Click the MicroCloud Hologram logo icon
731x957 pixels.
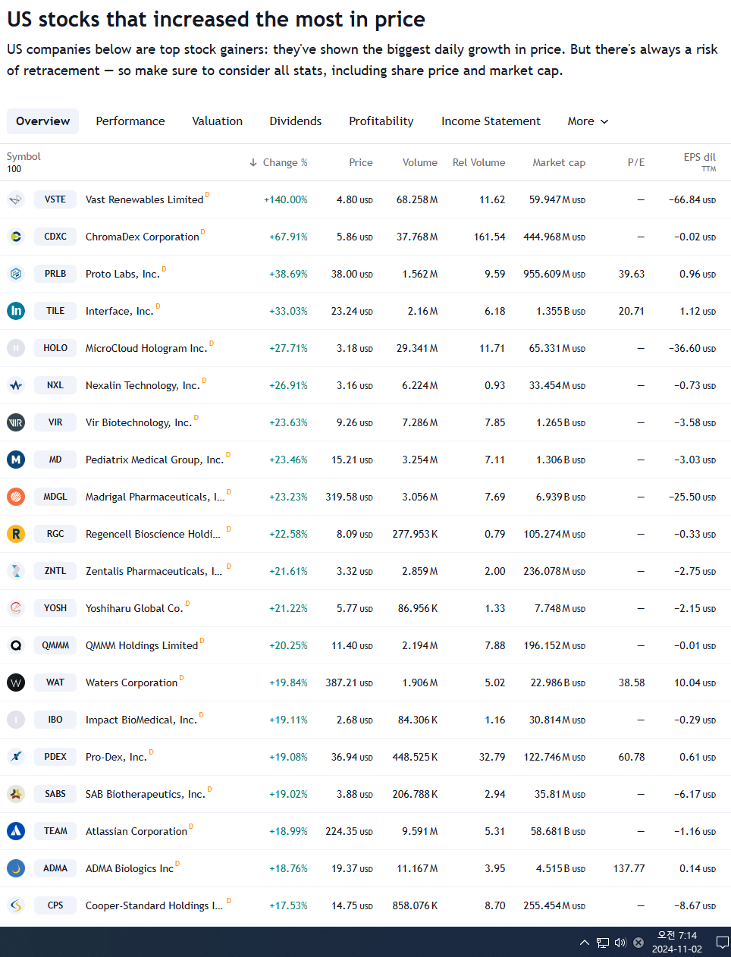16,348
